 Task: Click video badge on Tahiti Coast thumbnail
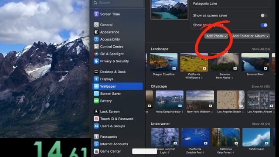click(x=266, y=143)
